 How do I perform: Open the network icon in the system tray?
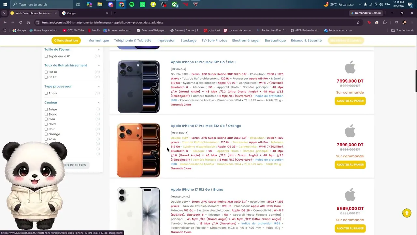click(x=371, y=5)
